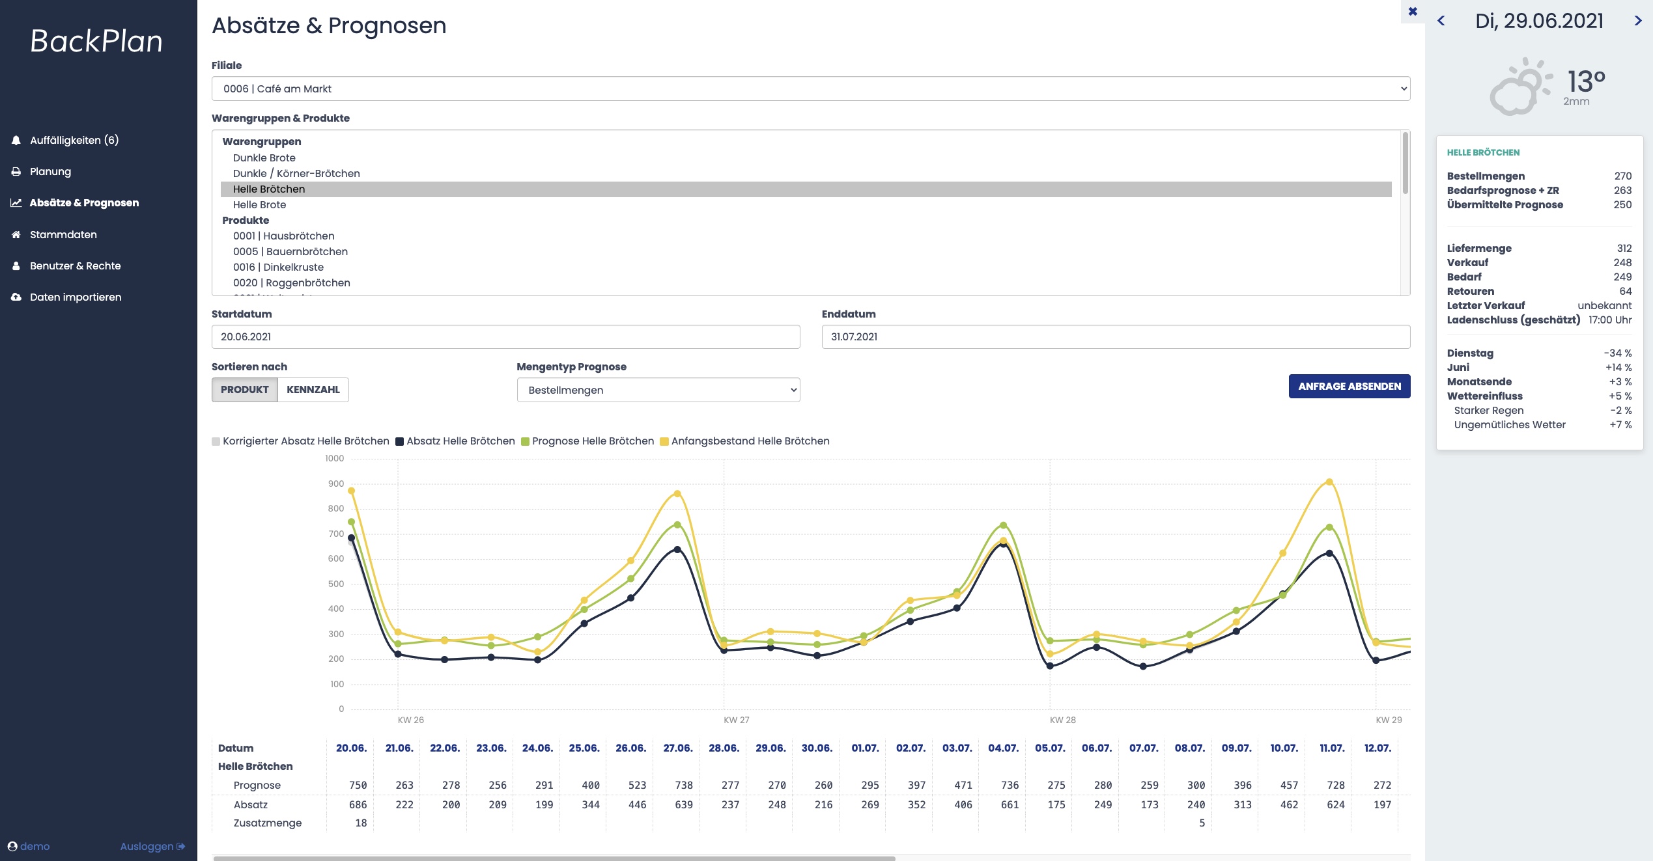Click the Di, 29.06.2021 date heading

1540,21
